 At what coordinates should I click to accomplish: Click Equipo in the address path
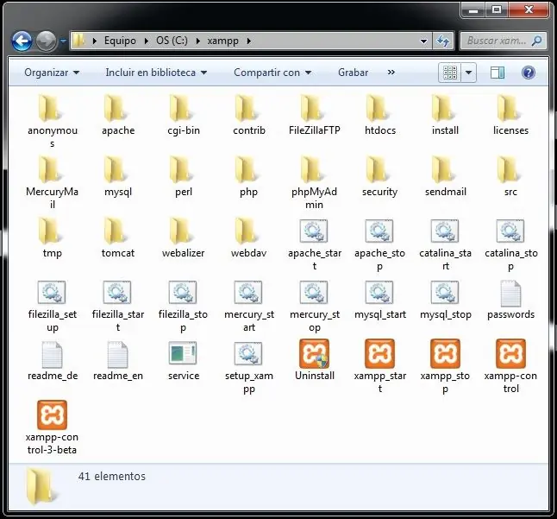[x=120, y=41]
